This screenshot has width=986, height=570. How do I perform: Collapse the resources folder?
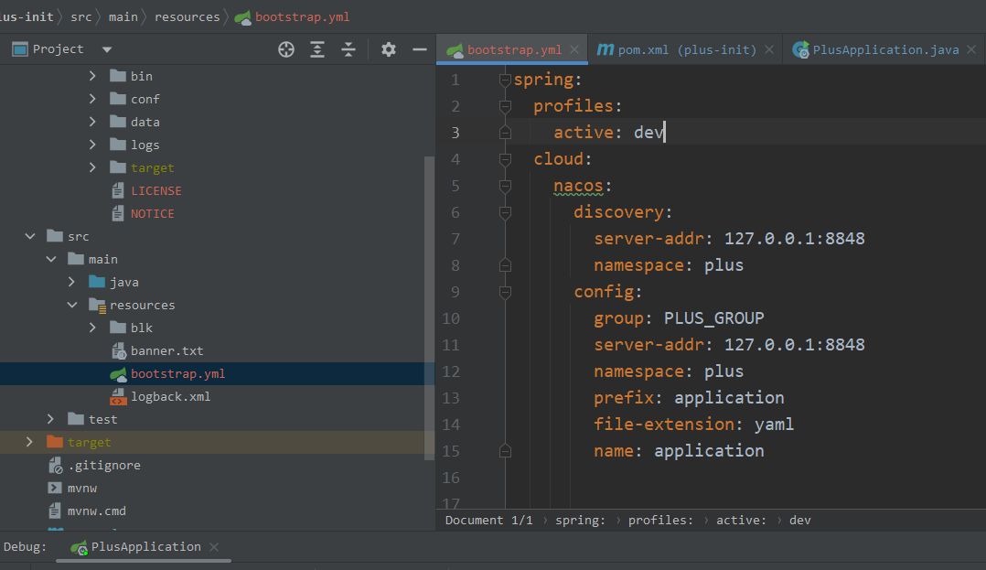pos(72,306)
